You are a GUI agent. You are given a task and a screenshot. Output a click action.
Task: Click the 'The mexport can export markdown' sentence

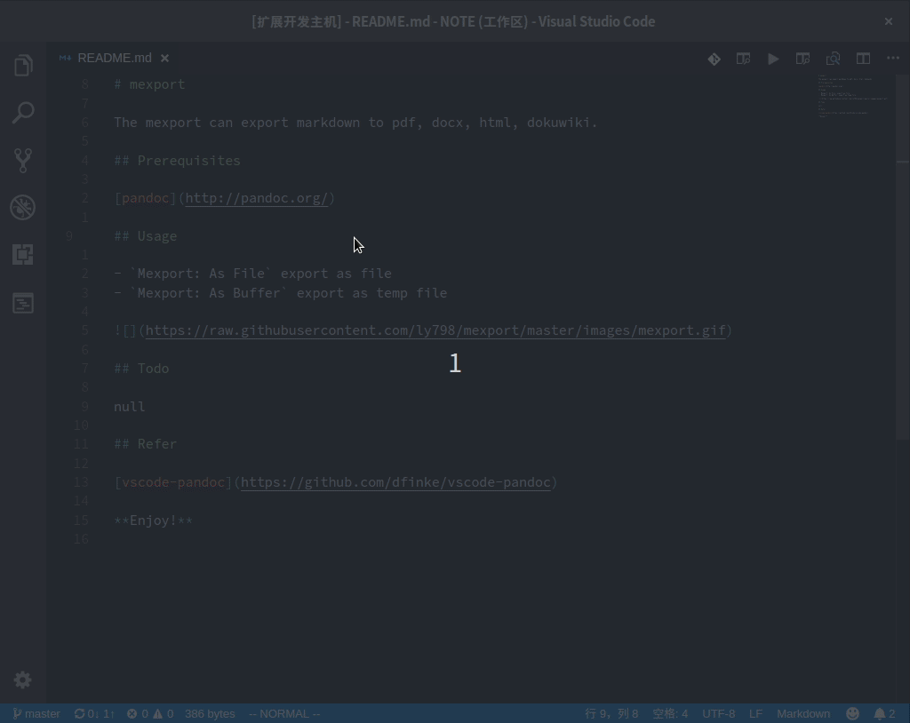pos(355,123)
